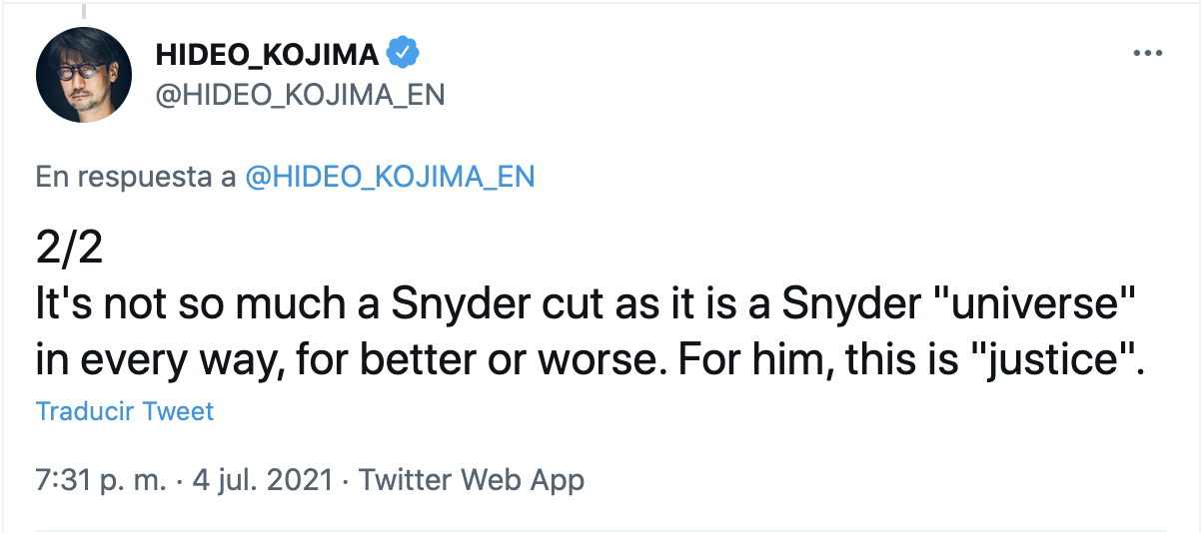1201x533 pixels.
Task: Open the blue @HIDEO_KOJIMA_EN reply mention
Action: [390, 177]
